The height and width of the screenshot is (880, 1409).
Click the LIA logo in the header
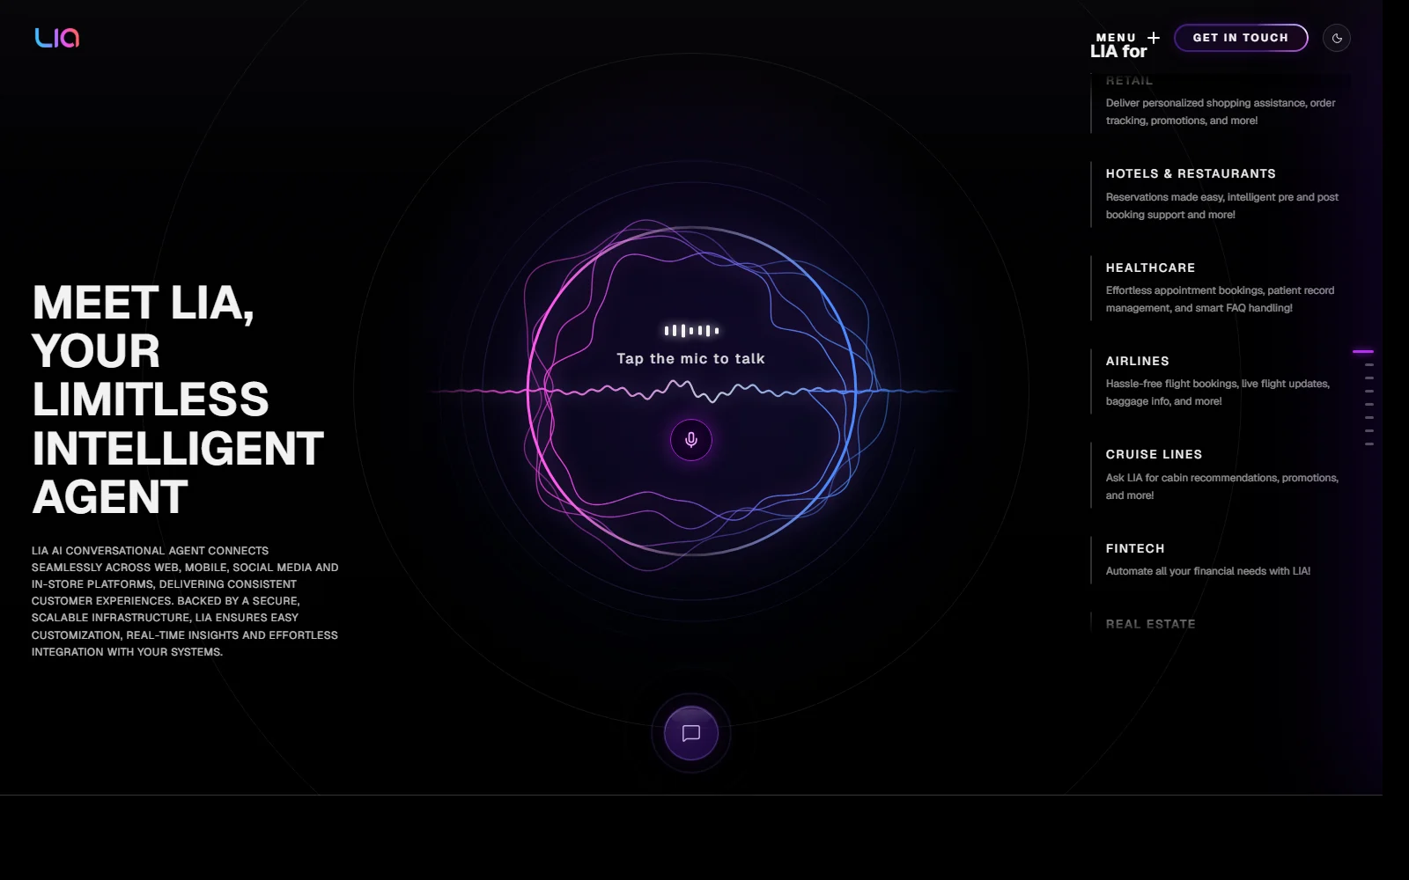(57, 38)
